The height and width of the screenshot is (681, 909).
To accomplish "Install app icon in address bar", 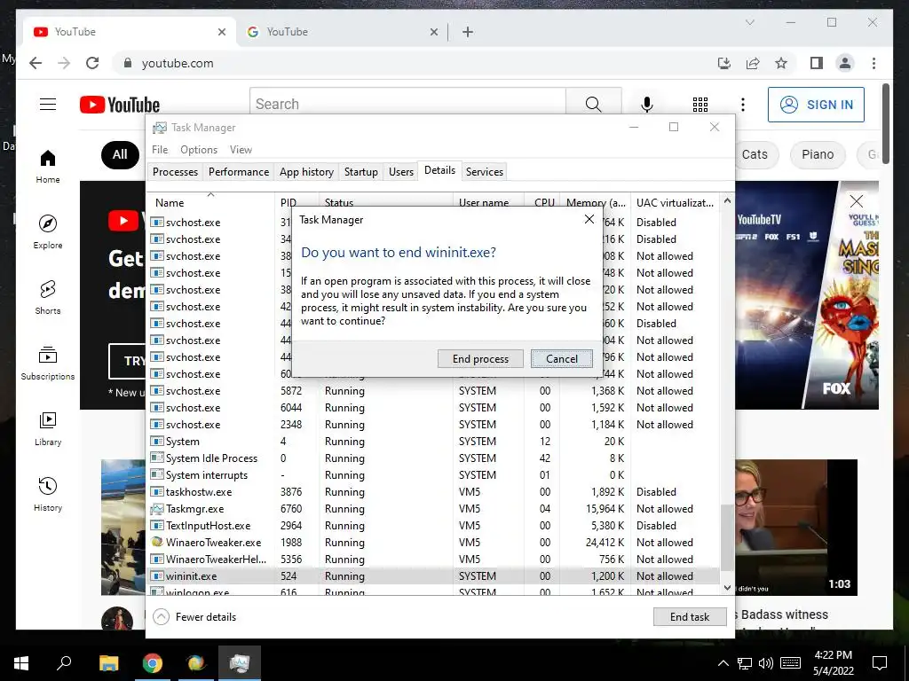I will click(x=724, y=63).
